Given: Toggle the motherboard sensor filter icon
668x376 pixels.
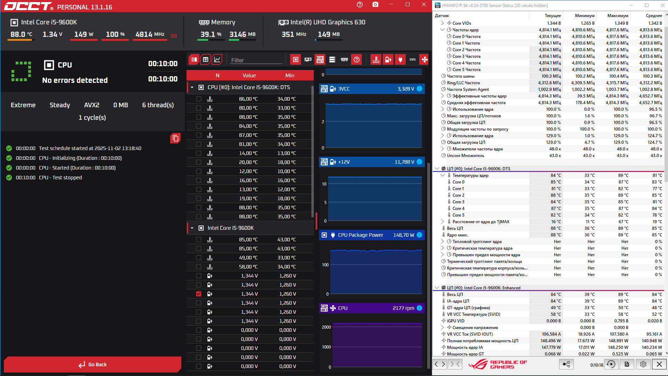Looking at the screenshot, I should tap(320, 60).
